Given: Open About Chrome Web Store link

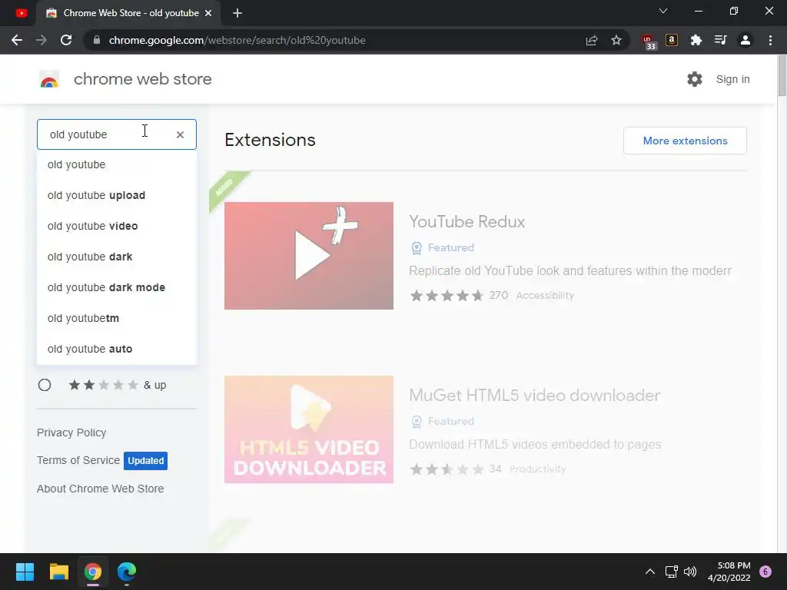Looking at the screenshot, I should click(x=101, y=489).
